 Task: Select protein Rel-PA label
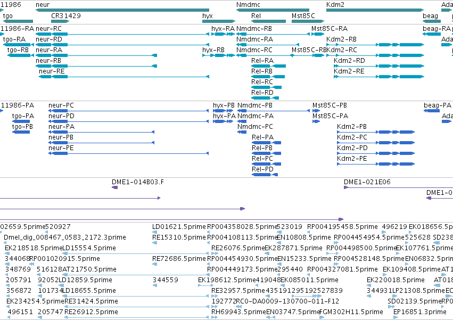coord(262,137)
